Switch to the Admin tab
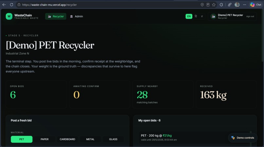 pos(76,16)
